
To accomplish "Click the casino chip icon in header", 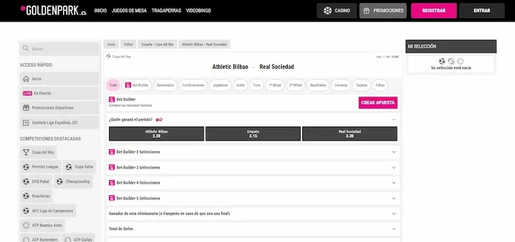I will tap(327, 10).
